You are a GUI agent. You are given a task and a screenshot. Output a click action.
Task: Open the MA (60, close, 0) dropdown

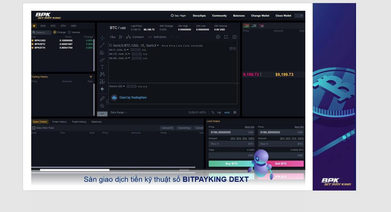tap(129, 58)
